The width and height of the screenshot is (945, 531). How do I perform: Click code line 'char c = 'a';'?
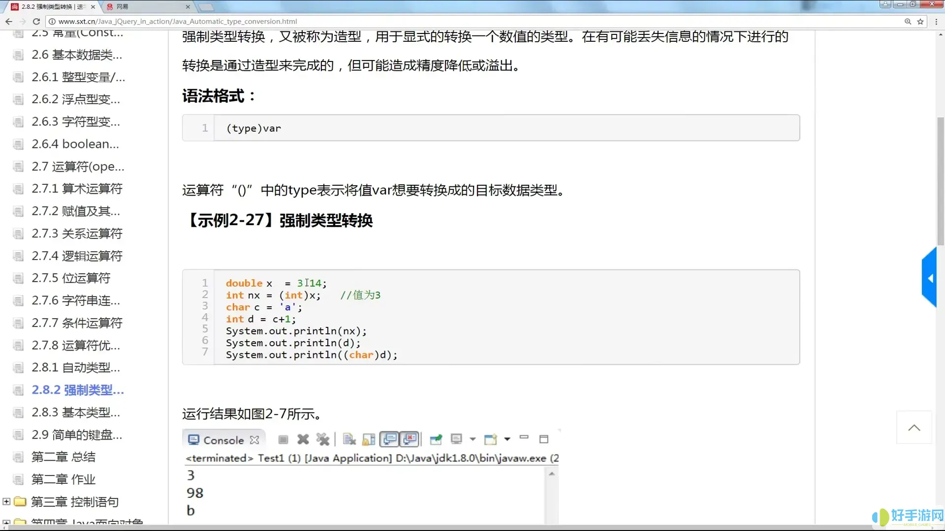[x=264, y=307]
